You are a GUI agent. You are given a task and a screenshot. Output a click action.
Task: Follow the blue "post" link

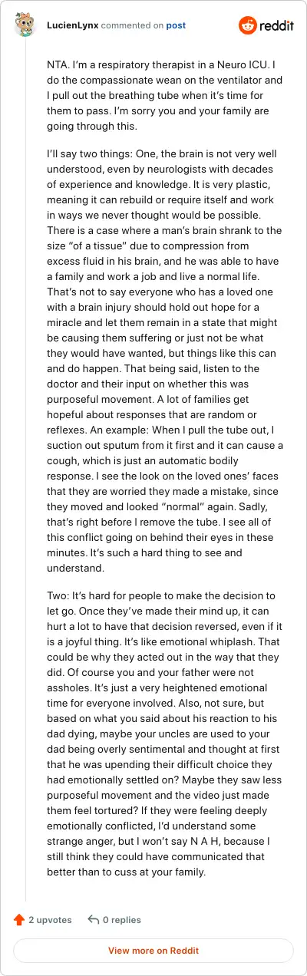tap(176, 25)
